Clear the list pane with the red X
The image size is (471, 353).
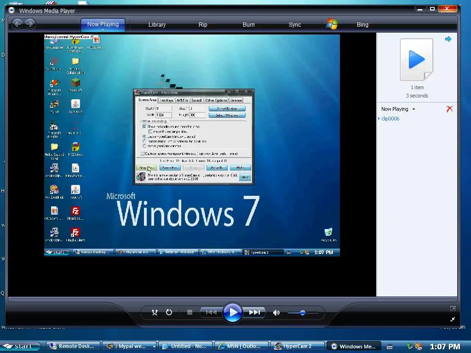tap(449, 108)
